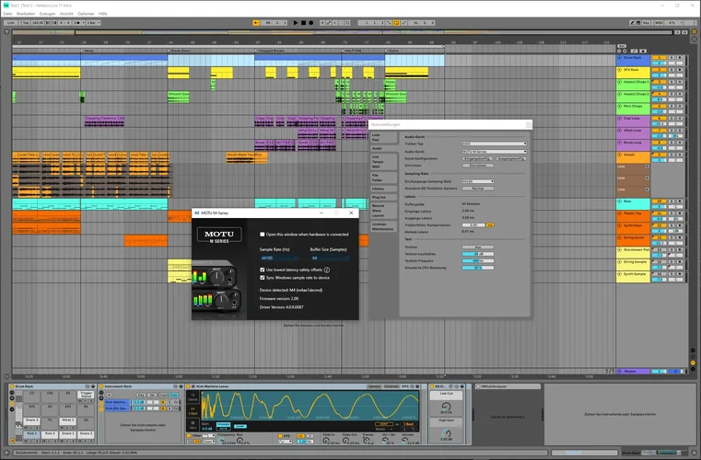
Task: Adjust the Testton-Lautstärke slider
Action: coord(478,254)
